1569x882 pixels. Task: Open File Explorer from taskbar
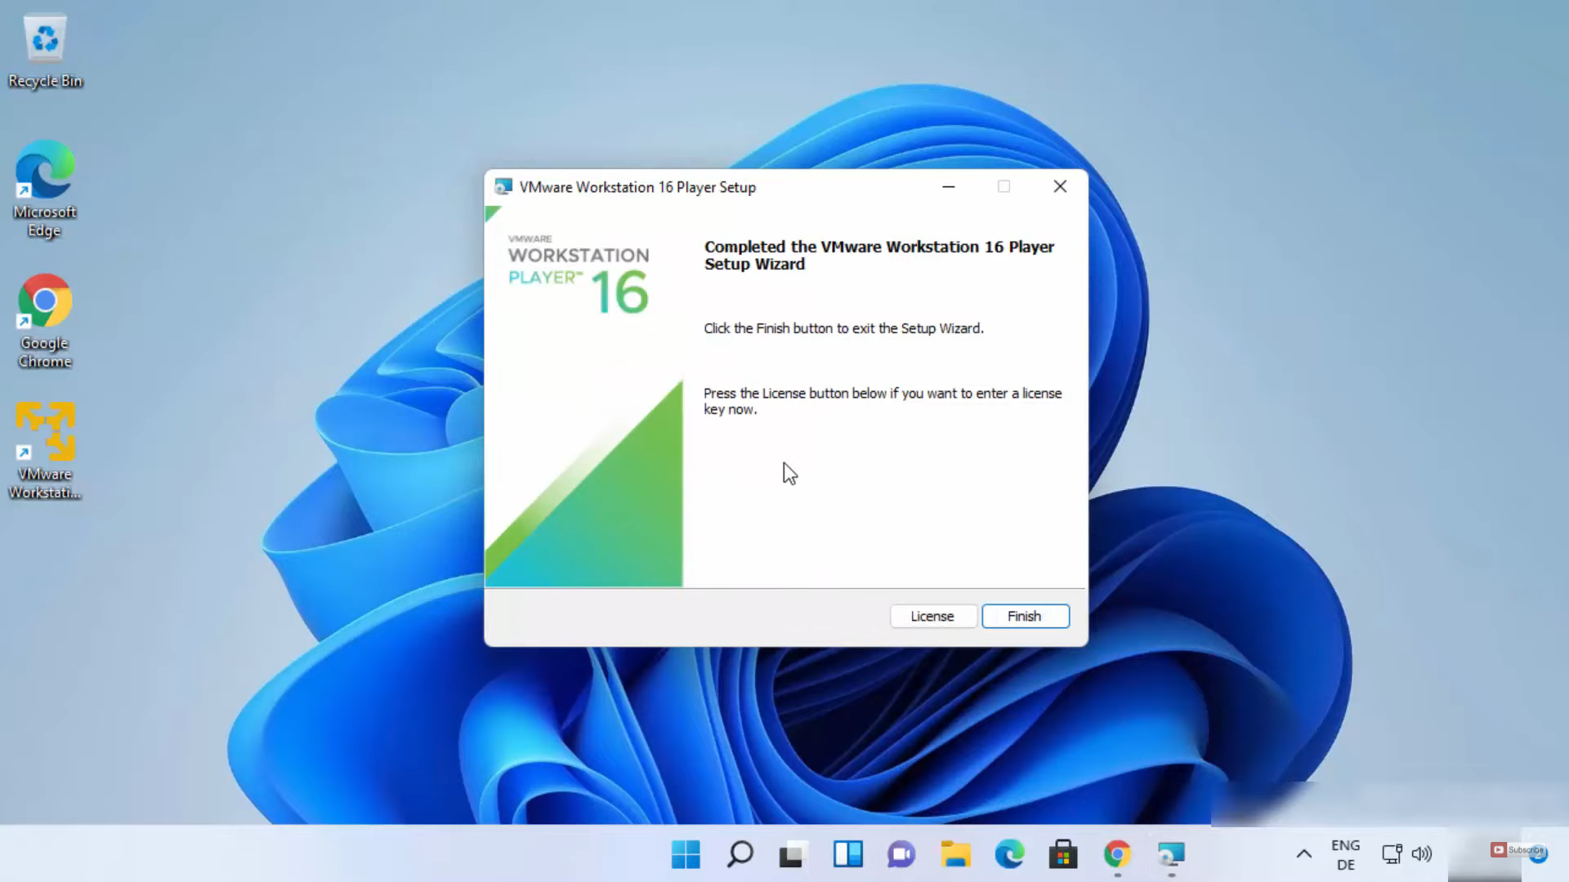(955, 854)
